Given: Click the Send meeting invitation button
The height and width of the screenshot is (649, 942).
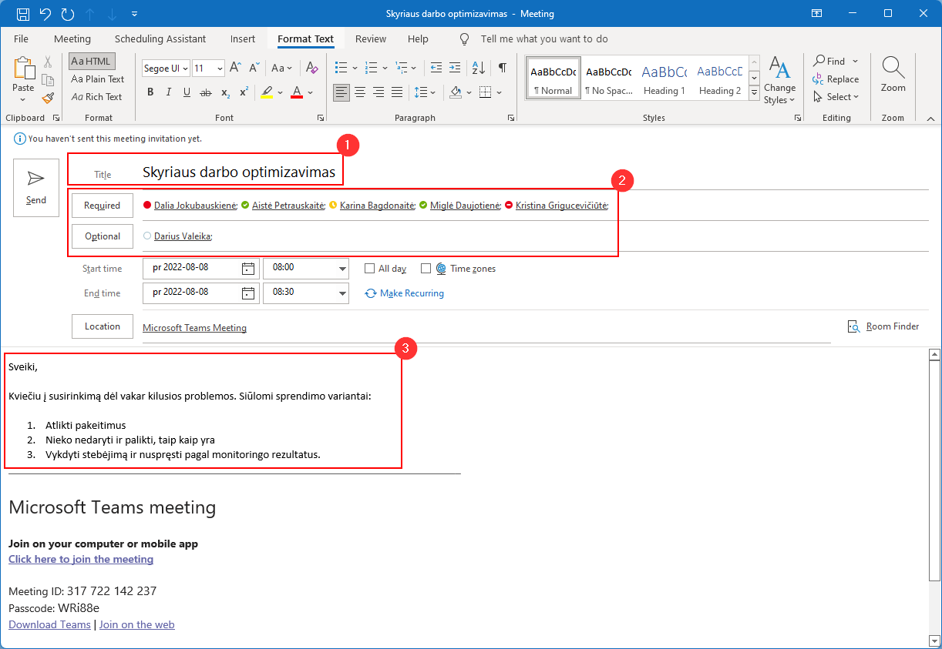Looking at the screenshot, I should 35,188.
